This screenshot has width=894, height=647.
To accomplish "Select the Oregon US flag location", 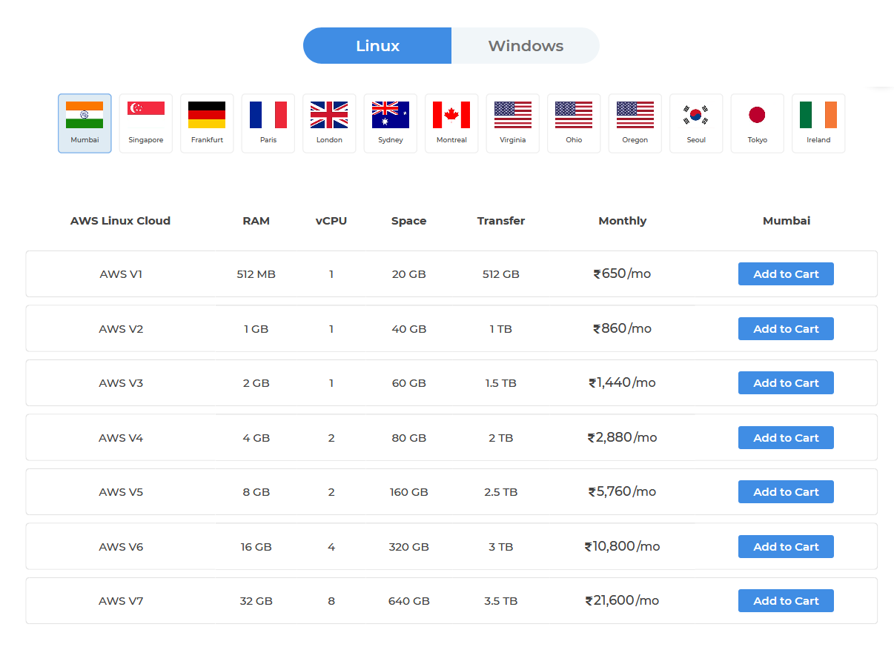I will (635, 123).
